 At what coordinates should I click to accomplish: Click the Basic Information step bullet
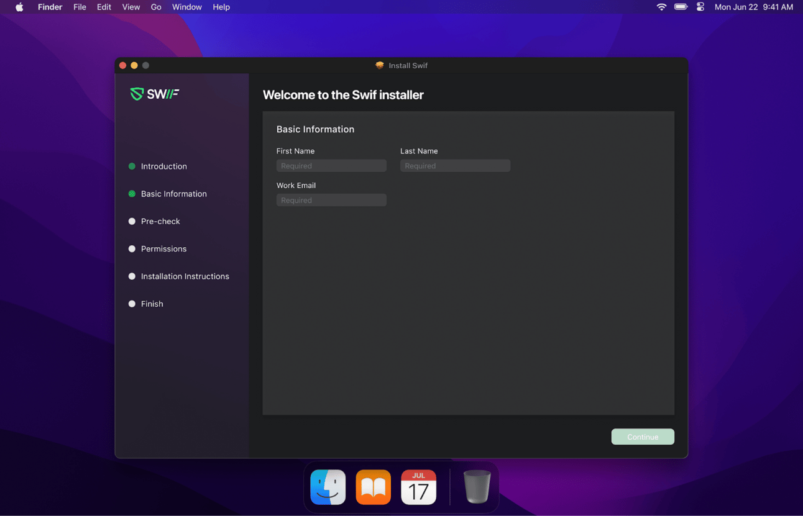(132, 194)
